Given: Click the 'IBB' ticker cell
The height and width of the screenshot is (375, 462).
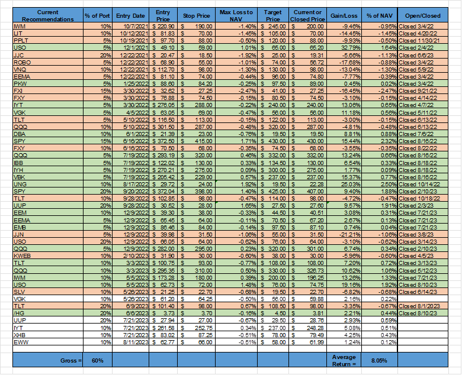Looking at the screenshot, I should [x=48, y=163].
